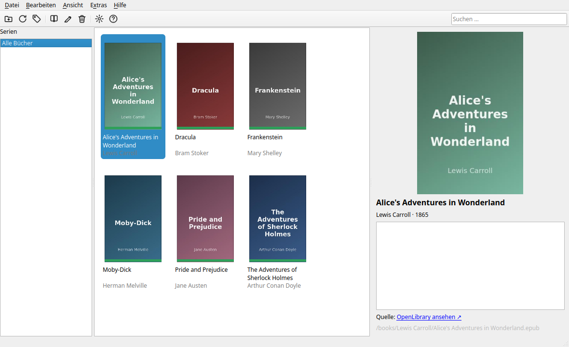This screenshot has height=347, width=569.
Task: Click the author name 'Jane Austen'
Action: coord(191,286)
